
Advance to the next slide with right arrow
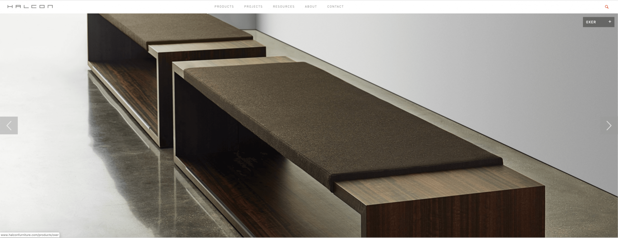[608, 125]
